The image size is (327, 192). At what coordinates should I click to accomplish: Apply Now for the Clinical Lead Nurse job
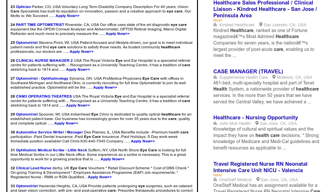[x=100, y=177]
